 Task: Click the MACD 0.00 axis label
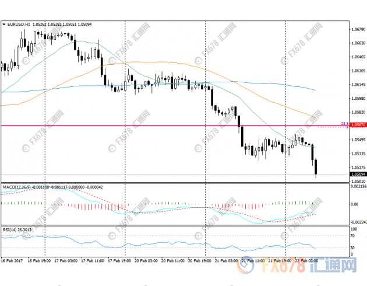354,204
